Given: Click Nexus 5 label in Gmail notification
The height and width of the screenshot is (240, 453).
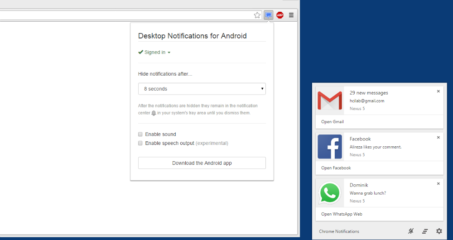Looking at the screenshot, I should pos(357,109).
